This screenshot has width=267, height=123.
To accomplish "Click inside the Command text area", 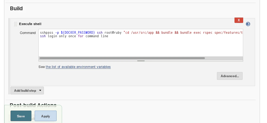I will tap(141, 43).
